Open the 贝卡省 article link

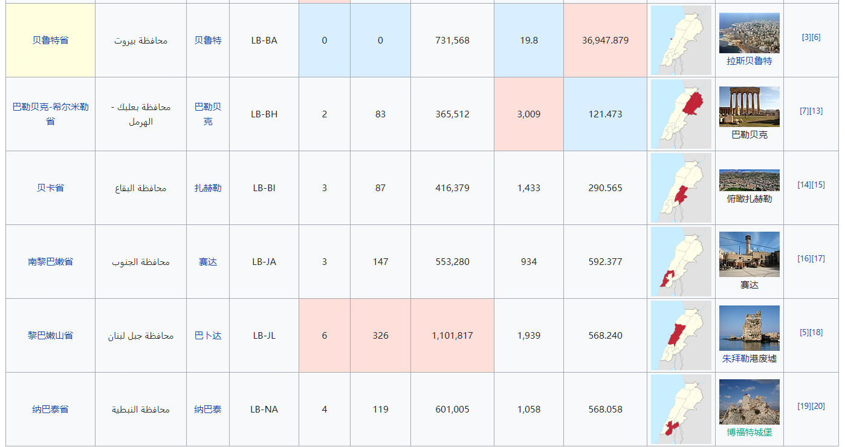pyautogui.click(x=50, y=188)
